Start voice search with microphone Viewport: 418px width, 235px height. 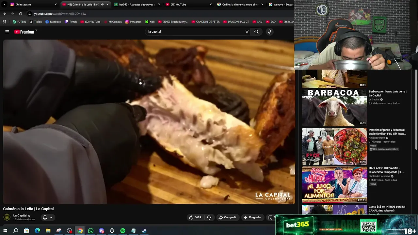pyautogui.click(x=269, y=32)
